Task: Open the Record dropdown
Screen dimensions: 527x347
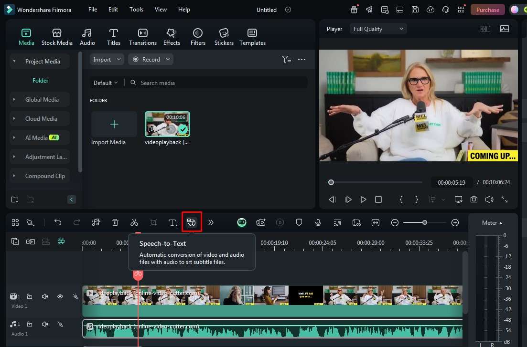Action: [151, 60]
